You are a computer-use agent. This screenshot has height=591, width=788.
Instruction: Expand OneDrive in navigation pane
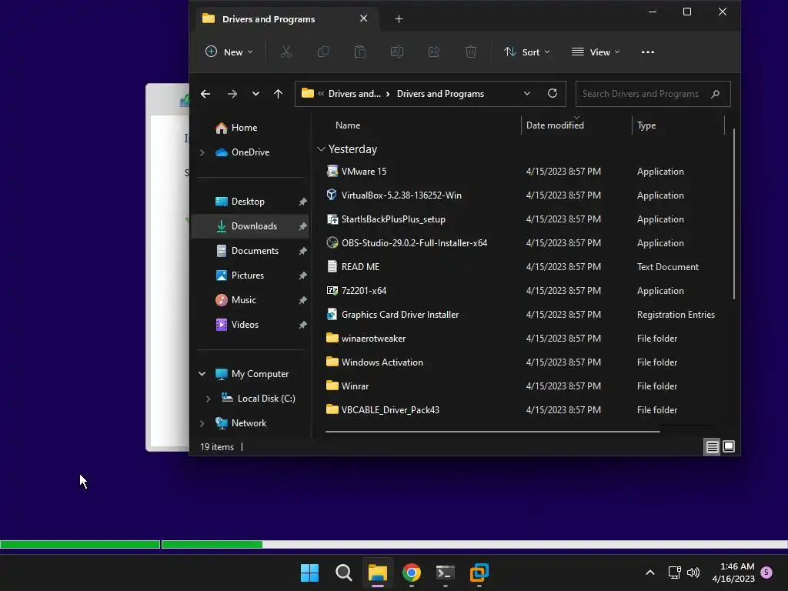(x=202, y=152)
